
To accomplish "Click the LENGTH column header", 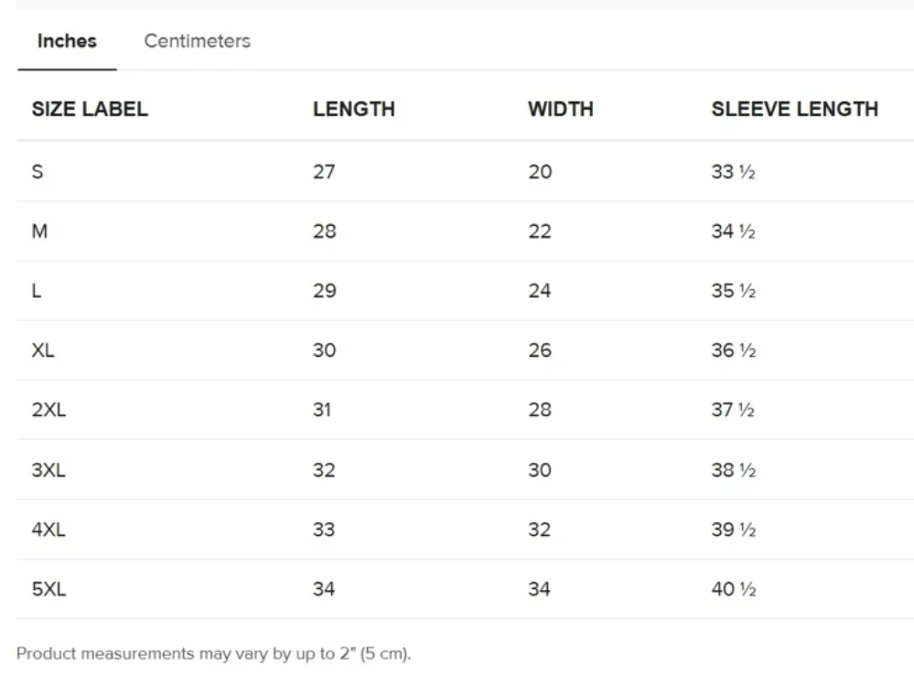I will click(x=353, y=110).
